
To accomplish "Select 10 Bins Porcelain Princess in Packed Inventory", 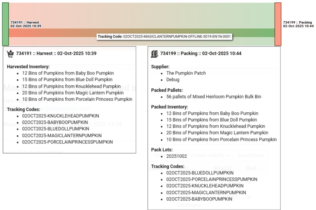I will coord(221,139).
